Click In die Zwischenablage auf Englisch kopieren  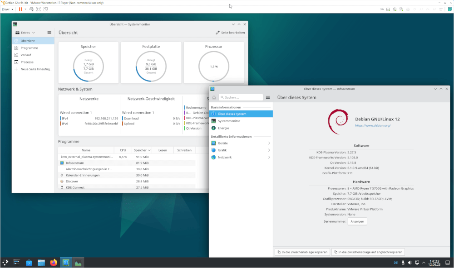[368, 252]
